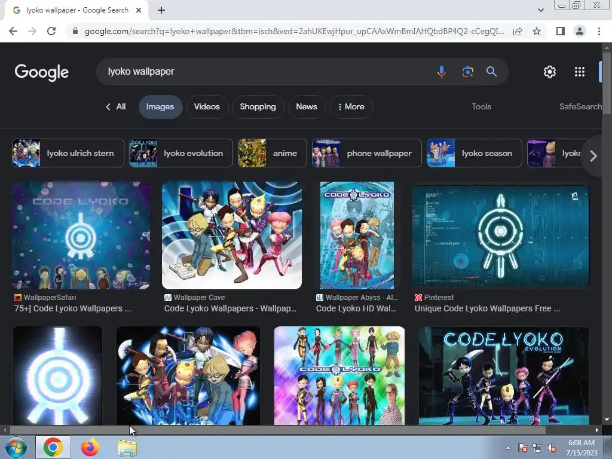The width and height of the screenshot is (612, 459).
Task: Open Chrome from the taskbar
Action: pos(53,447)
